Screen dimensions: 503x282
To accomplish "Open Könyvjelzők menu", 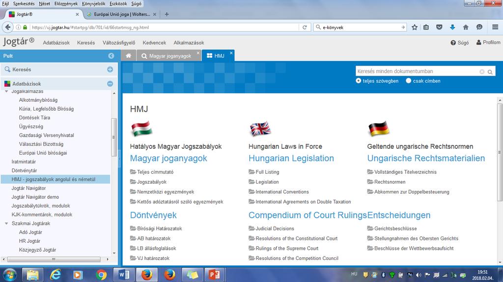I will [x=93, y=3].
